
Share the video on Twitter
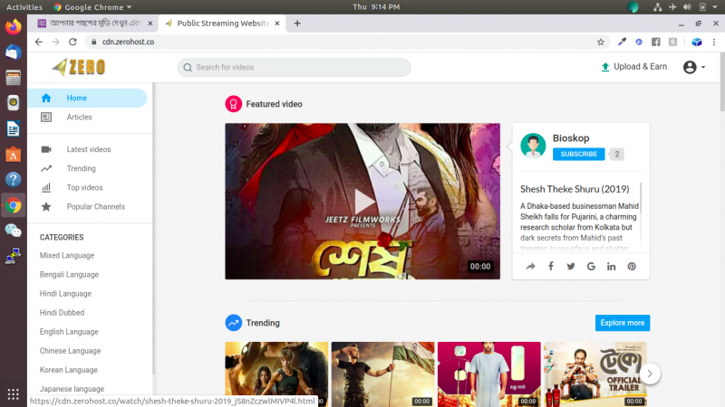tap(571, 266)
